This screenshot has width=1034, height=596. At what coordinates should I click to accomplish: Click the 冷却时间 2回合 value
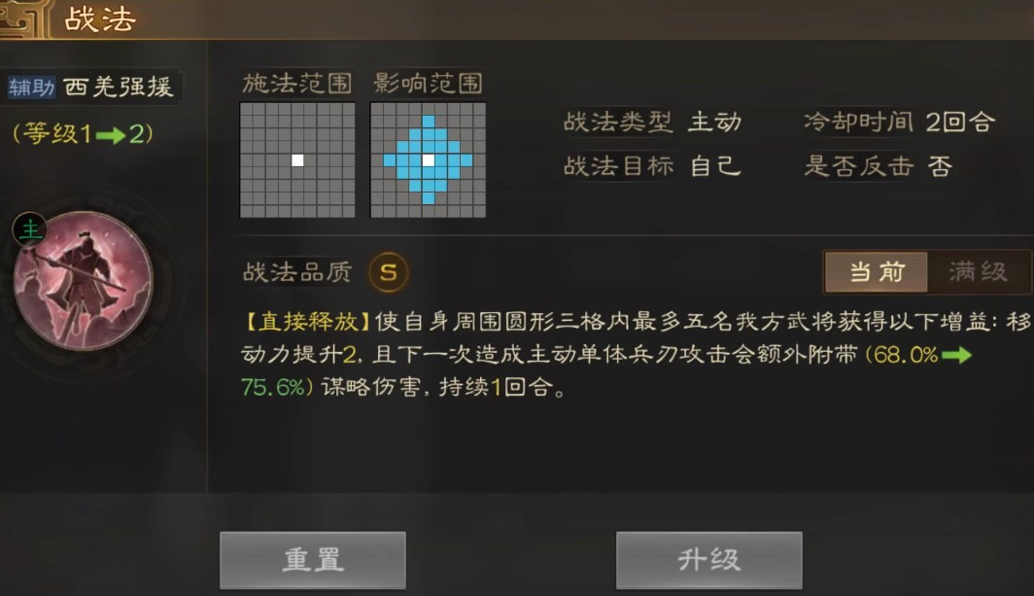(x=961, y=123)
